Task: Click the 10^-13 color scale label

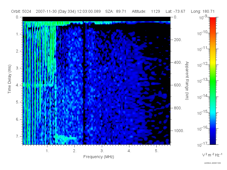Action: (203, 80)
